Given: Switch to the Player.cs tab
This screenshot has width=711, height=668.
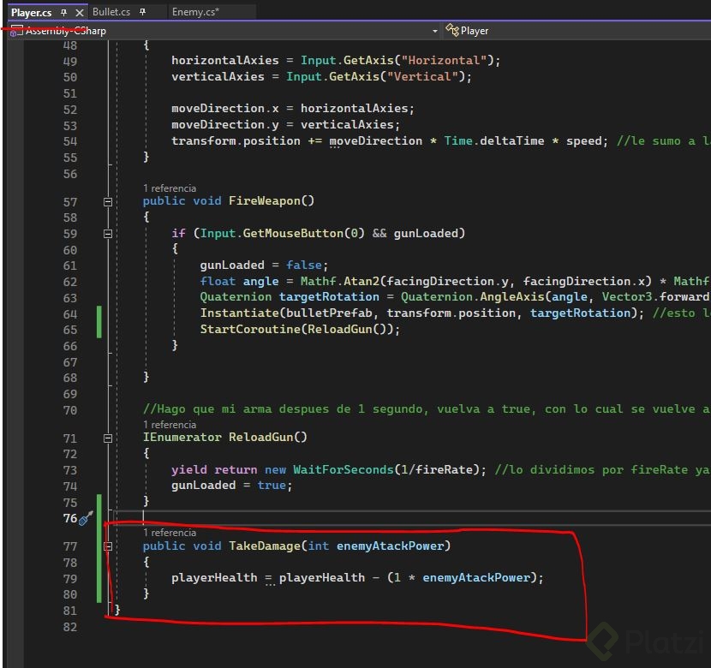Looking at the screenshot, I should pos(31,13).
